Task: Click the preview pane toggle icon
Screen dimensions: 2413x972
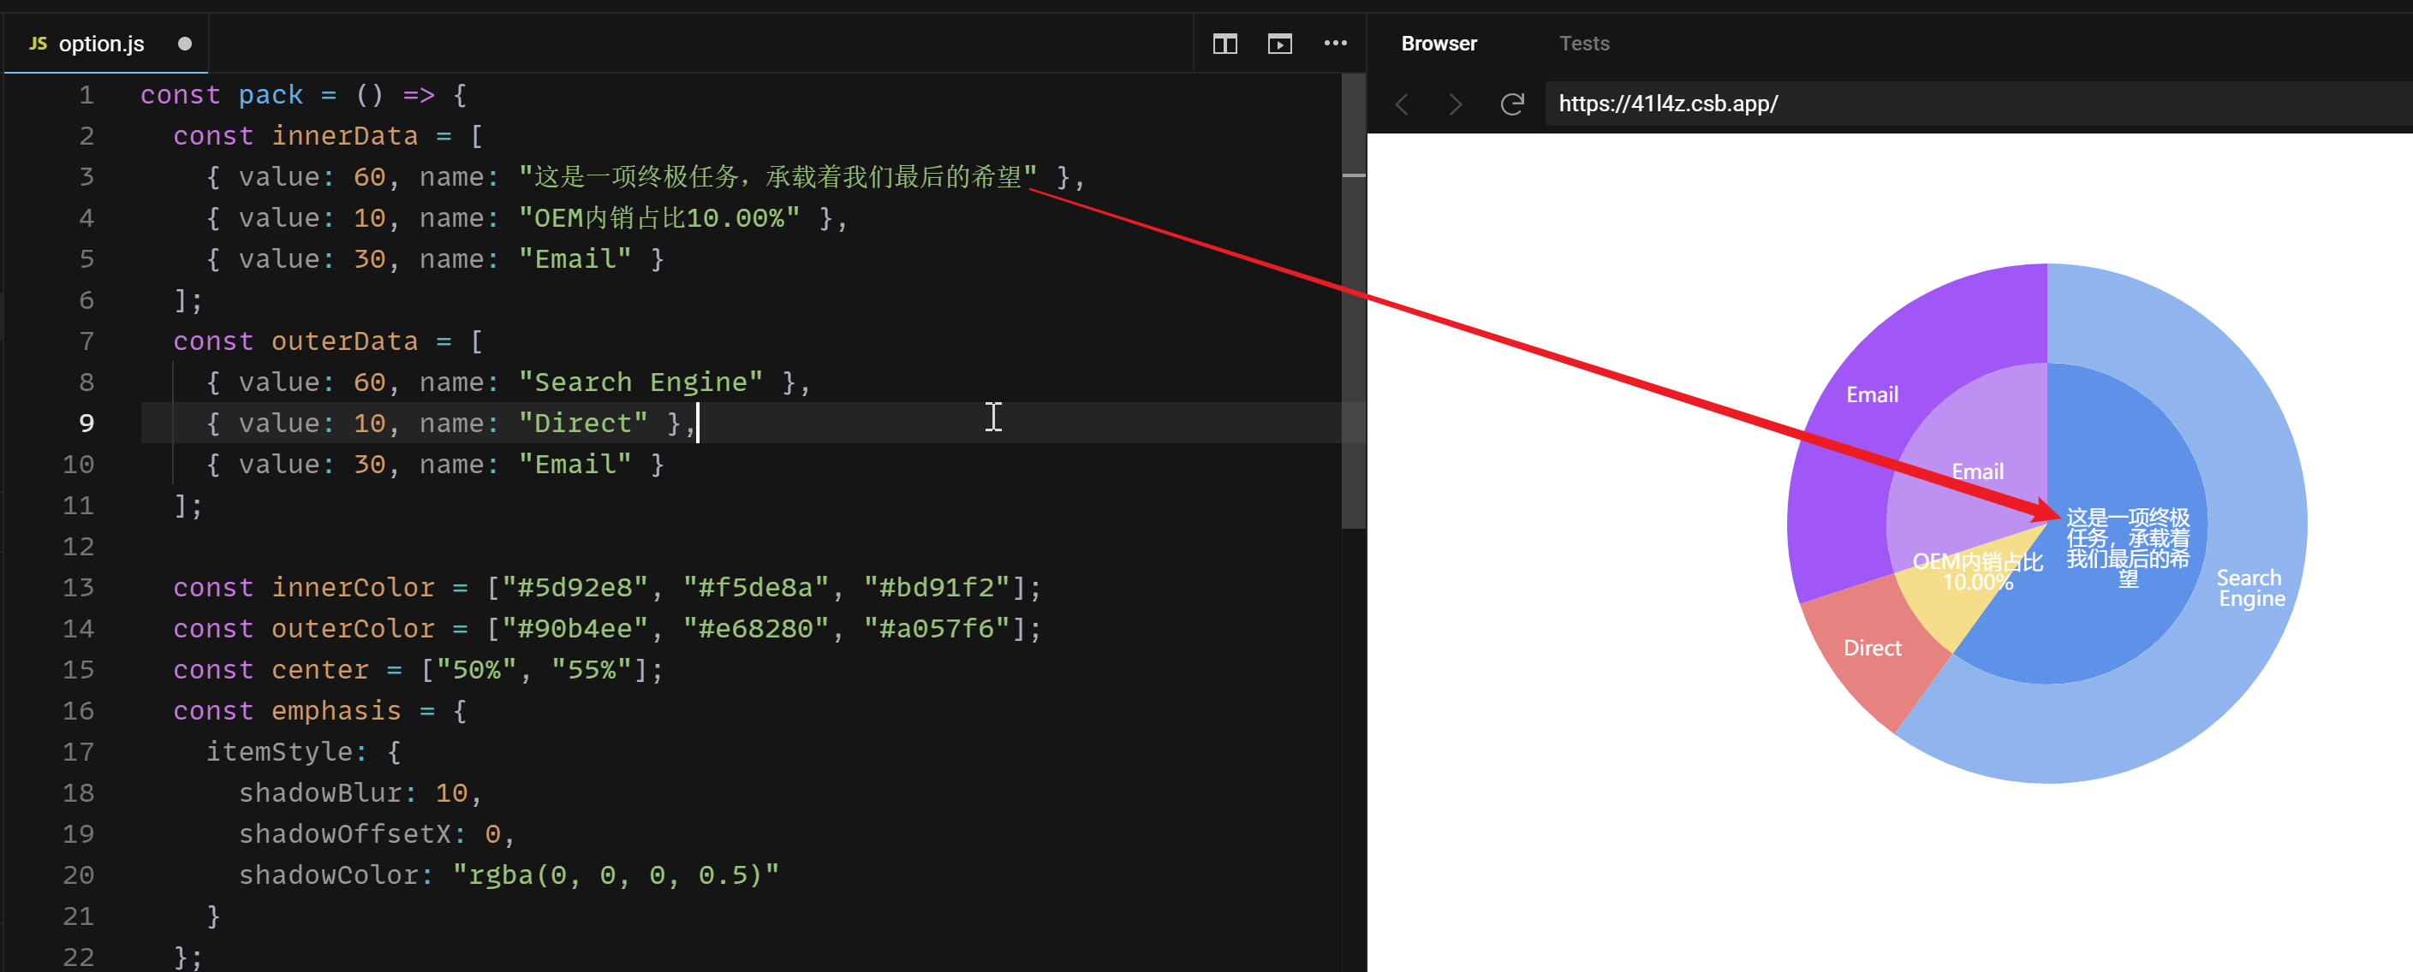Action: tap(1279, 44)
